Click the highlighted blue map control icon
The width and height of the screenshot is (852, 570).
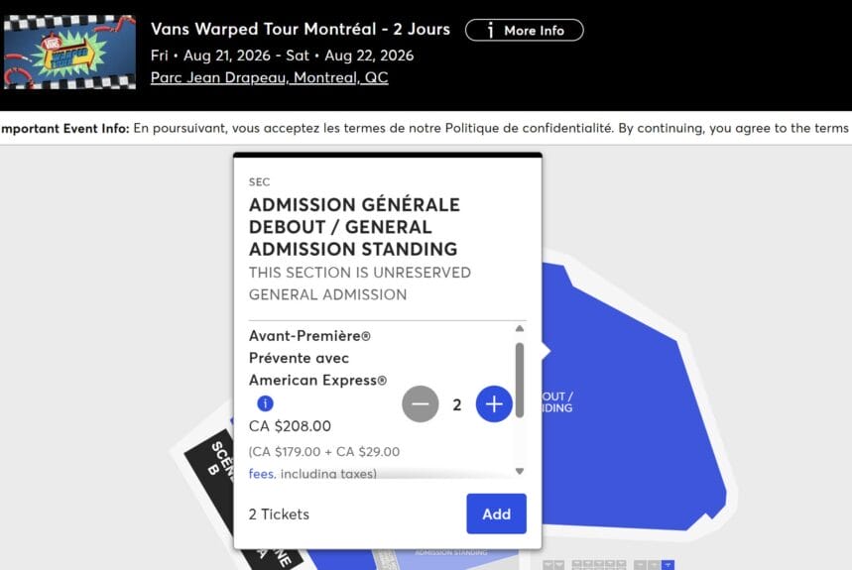(x=668, y=564)
